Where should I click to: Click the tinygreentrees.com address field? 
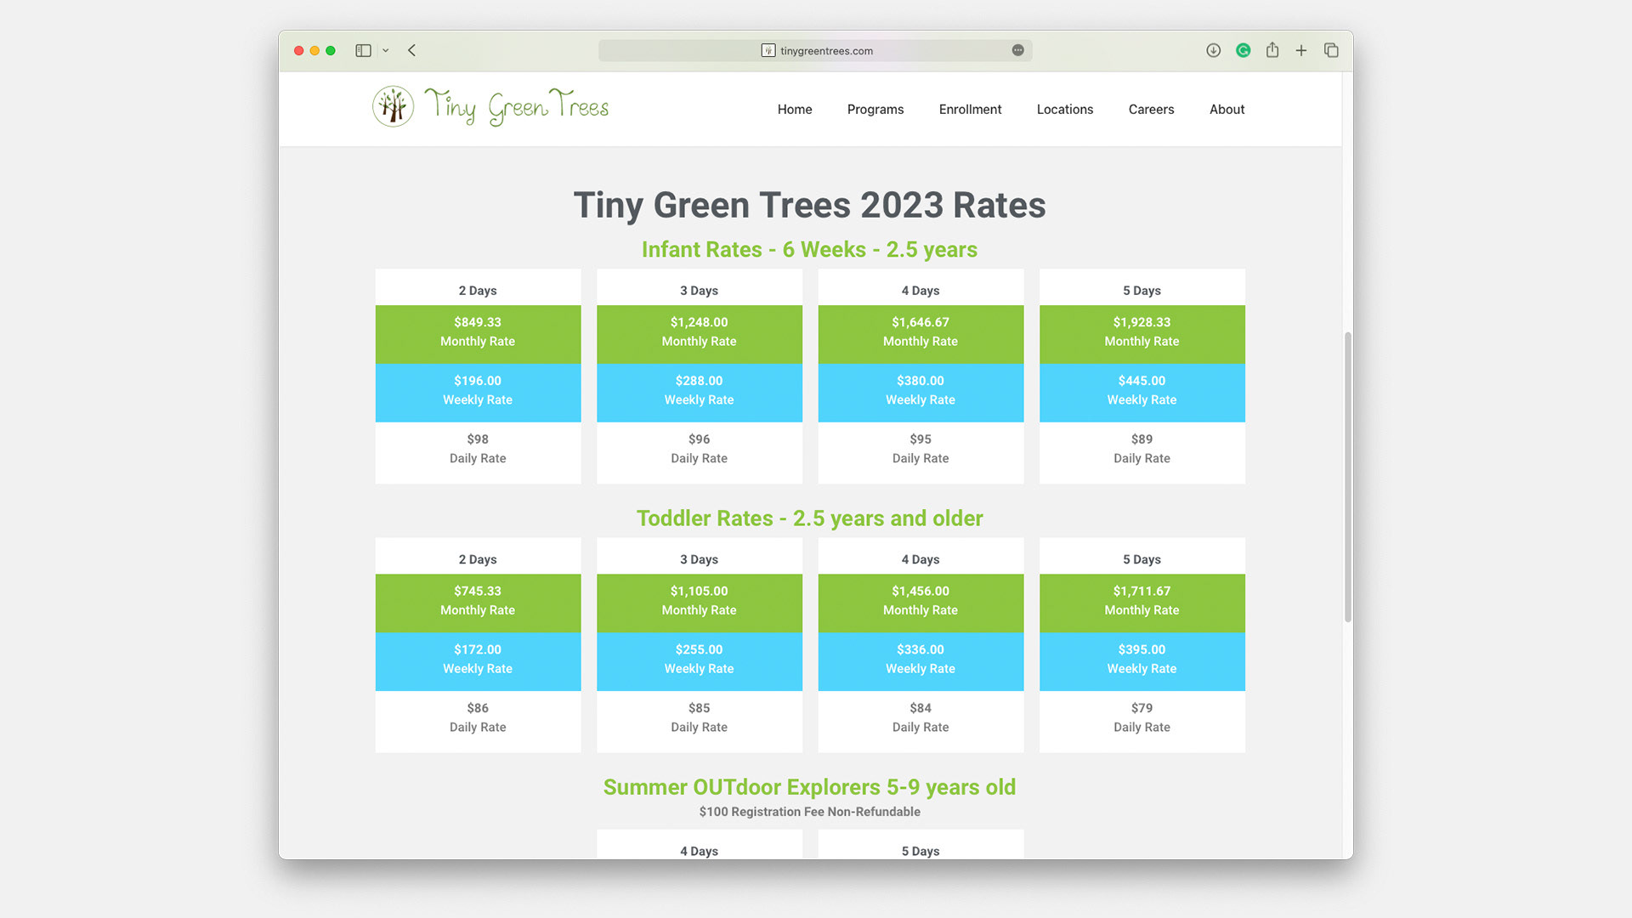826,51
